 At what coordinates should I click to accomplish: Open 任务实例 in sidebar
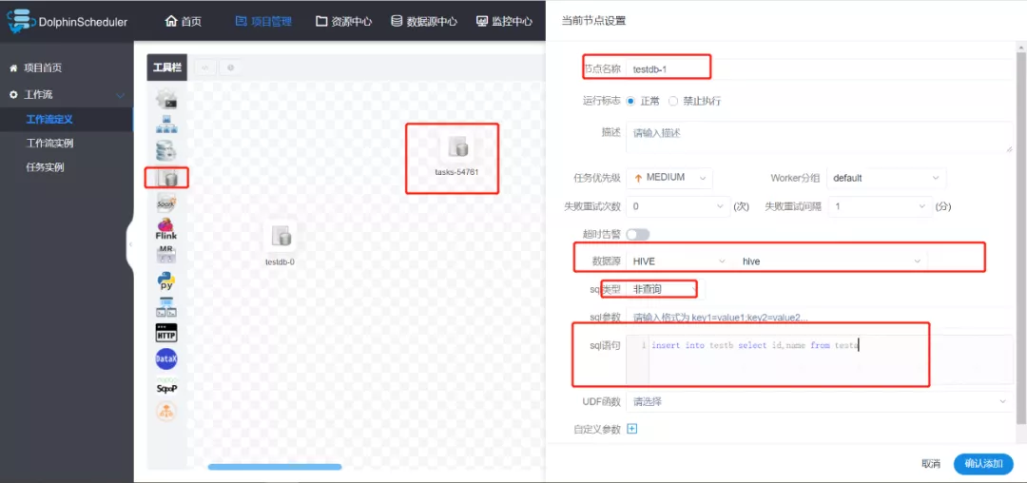pyautogui.click(x=45, y=167)
